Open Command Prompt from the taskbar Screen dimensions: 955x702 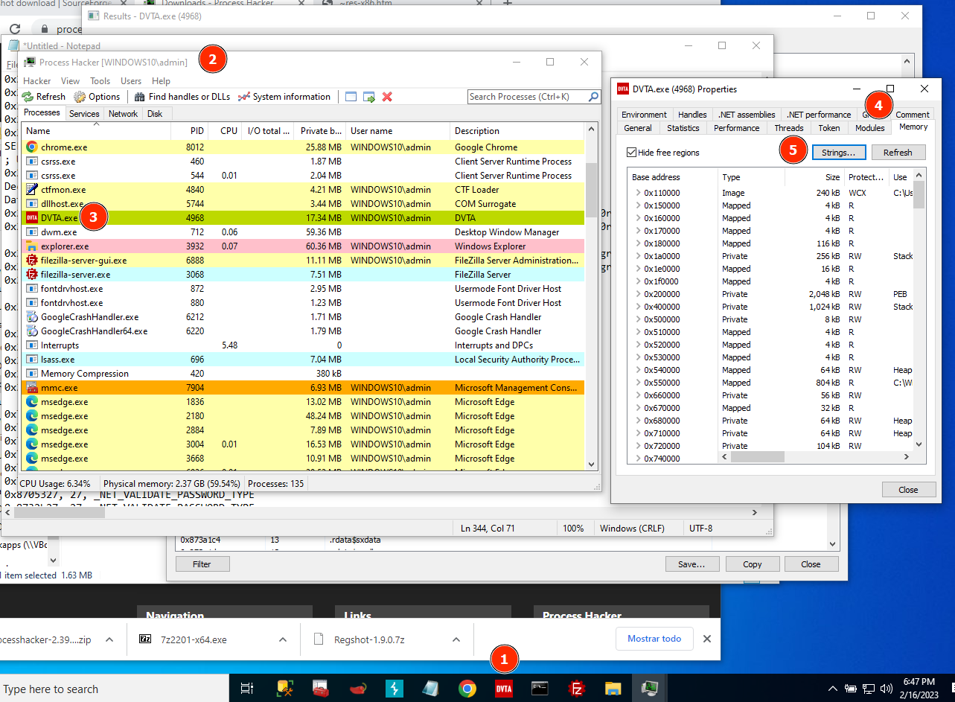click(x=540, y=689)
